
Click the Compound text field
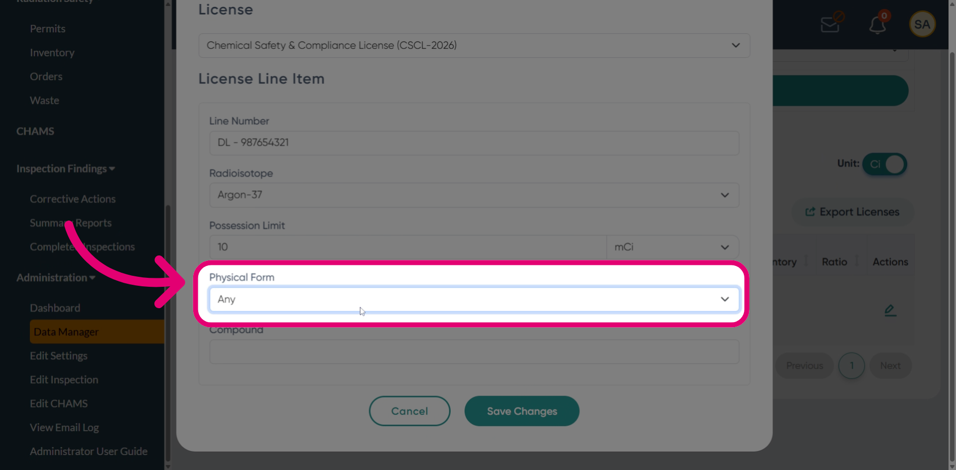click(x=474, y=352)
